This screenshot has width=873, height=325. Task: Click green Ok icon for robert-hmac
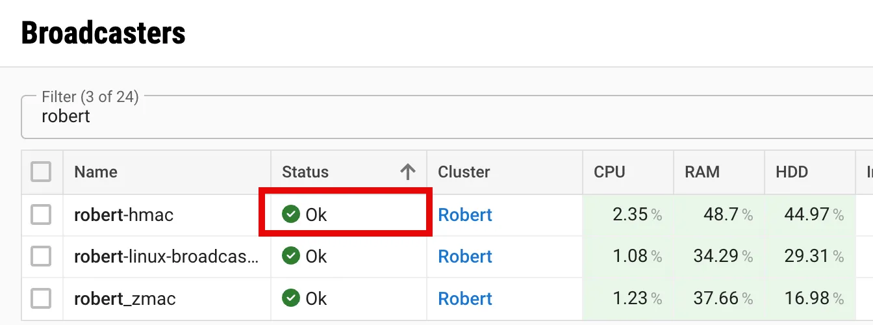pyautogui.click(x=290, y=214)
